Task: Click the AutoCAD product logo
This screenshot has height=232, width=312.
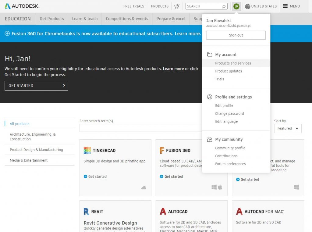Action: click(x=163, y=211)
